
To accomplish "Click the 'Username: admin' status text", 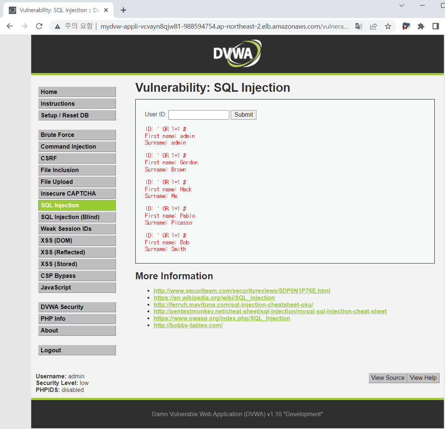I will (60, 376).
